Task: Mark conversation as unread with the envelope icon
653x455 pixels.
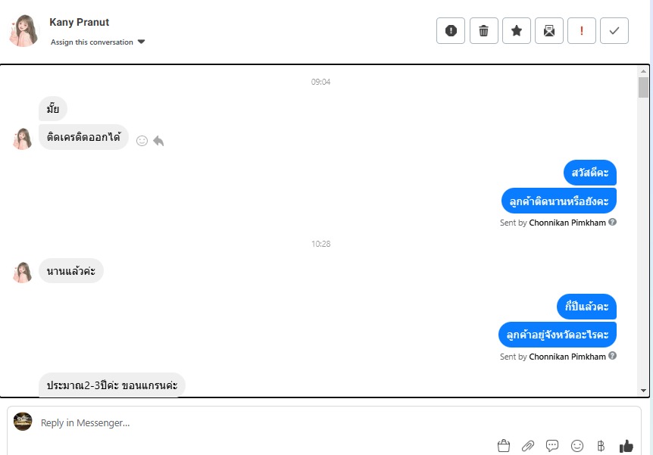Action: [x=549, y=31]
